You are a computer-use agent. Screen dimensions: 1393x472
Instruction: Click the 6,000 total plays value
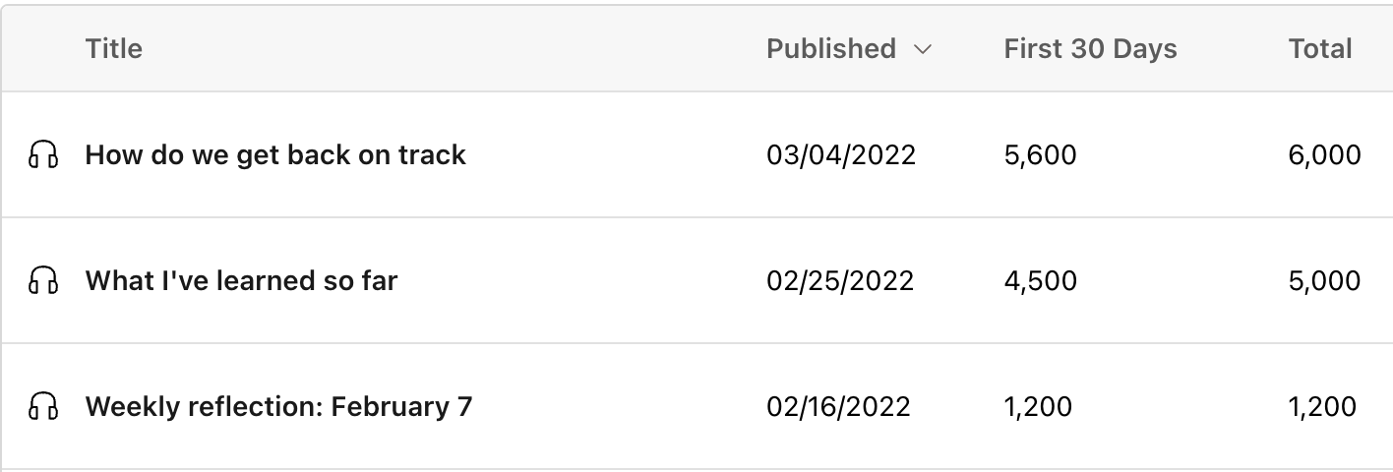(x=1325, y=154)
